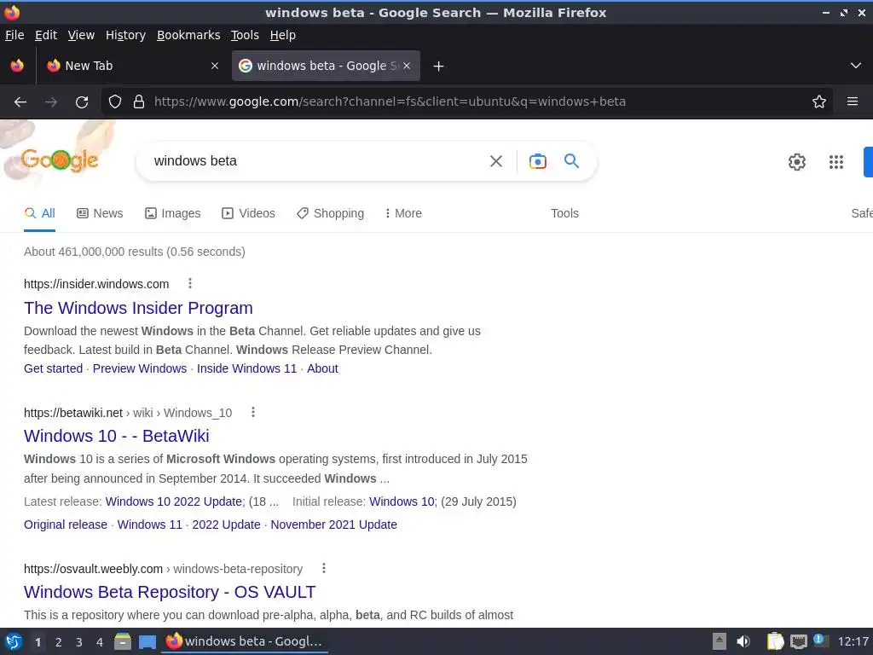This screenshot has height=655, width=873.
Task: Open a new tab with the plus button
Action: (x=439, y=67)
